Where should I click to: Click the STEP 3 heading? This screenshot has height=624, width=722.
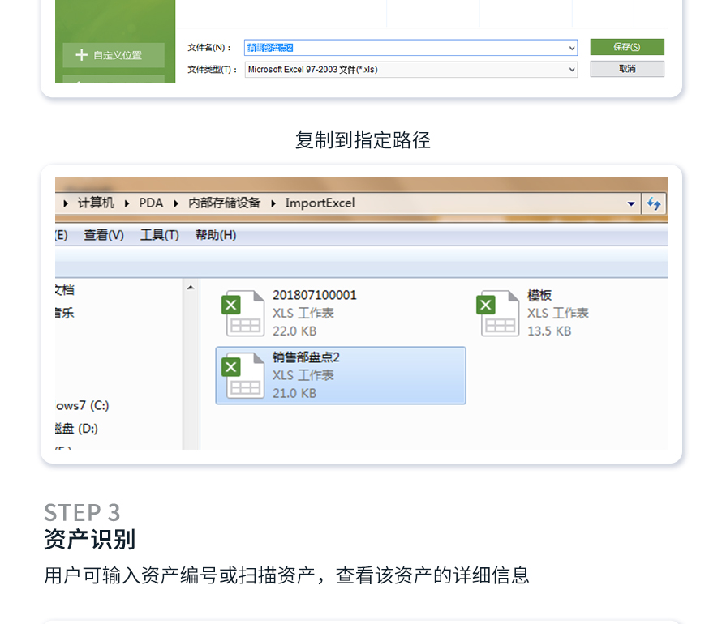(82, 512)
